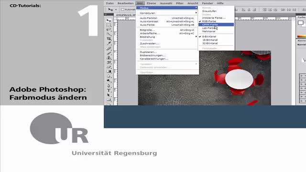Select the Lasso tool
This screenshot has width=306, height=172.
(x=109, y=30)
